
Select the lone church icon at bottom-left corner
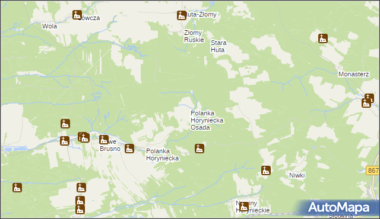click(x=17, y=188)
